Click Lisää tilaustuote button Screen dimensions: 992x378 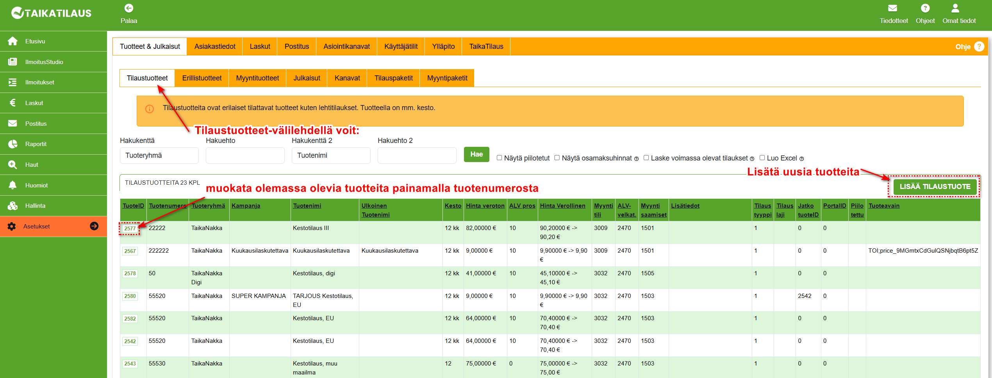pos(935,187)
